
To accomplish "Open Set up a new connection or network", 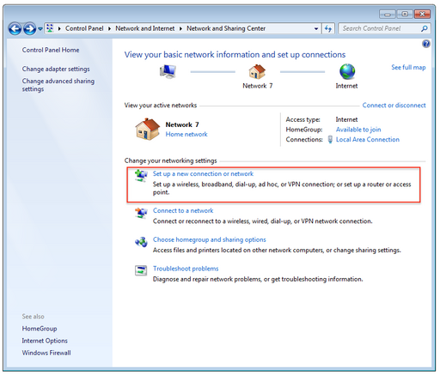I will click(x=203, y=174).
